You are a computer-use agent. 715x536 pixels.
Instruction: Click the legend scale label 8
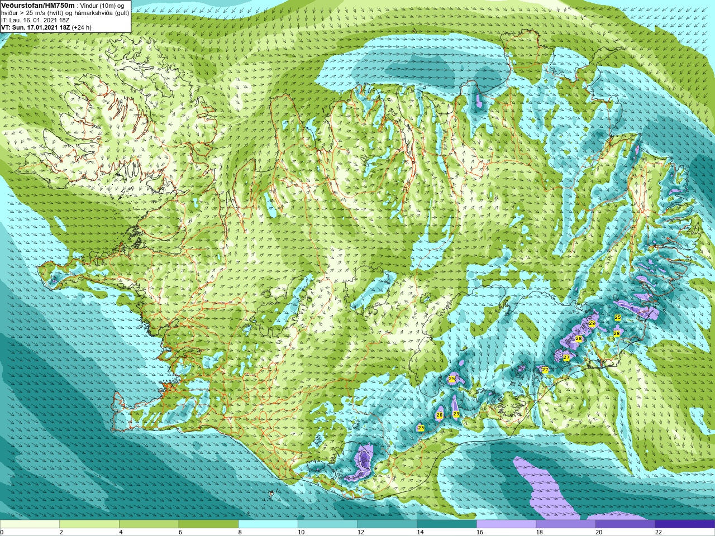click(x=240, y=532)
